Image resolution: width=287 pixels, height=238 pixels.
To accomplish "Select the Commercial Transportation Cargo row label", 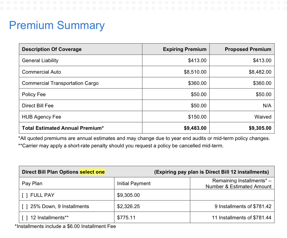I will (60, 83).
